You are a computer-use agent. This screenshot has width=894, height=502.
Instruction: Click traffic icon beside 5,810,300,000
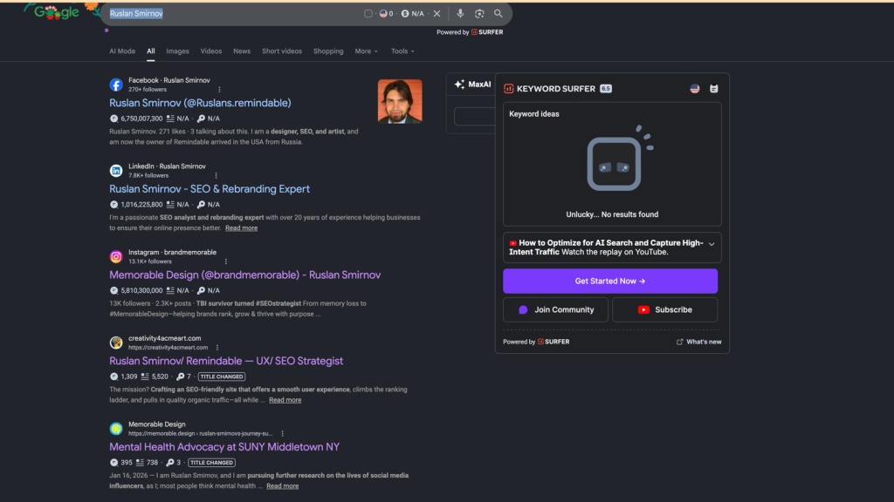pos(113,290)
